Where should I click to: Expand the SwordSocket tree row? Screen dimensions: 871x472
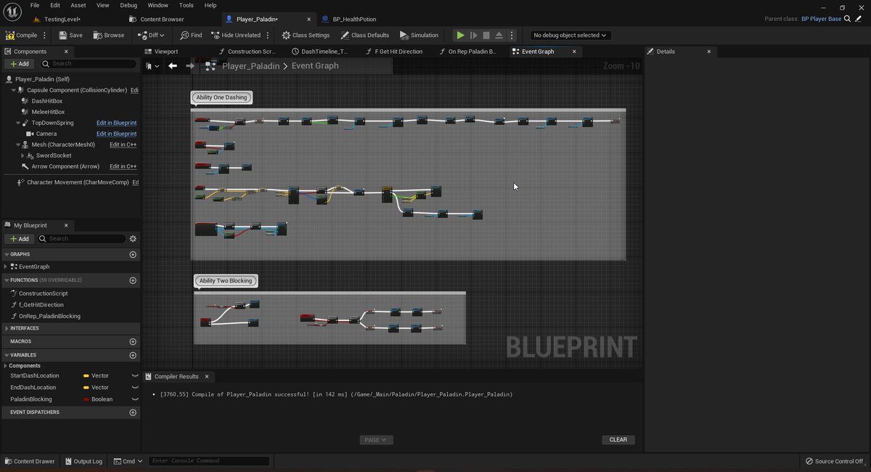pos(23,155)
